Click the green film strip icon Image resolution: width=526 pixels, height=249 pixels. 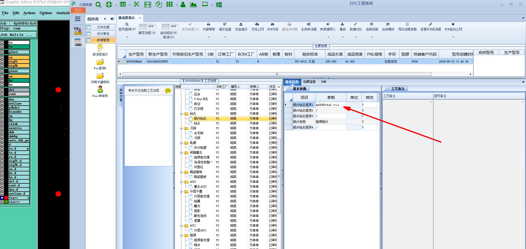148,5
